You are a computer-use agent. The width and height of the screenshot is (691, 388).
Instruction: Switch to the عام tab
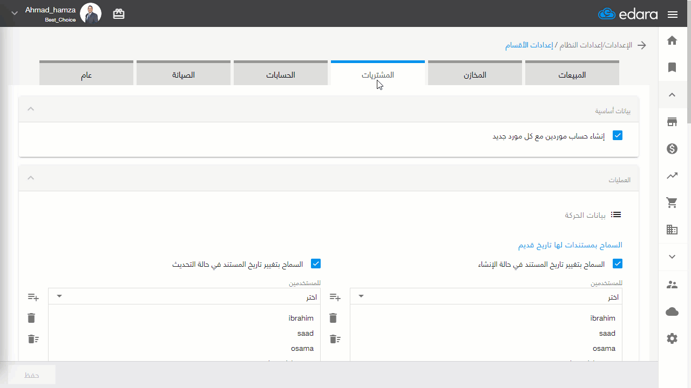tap(86, 73)
